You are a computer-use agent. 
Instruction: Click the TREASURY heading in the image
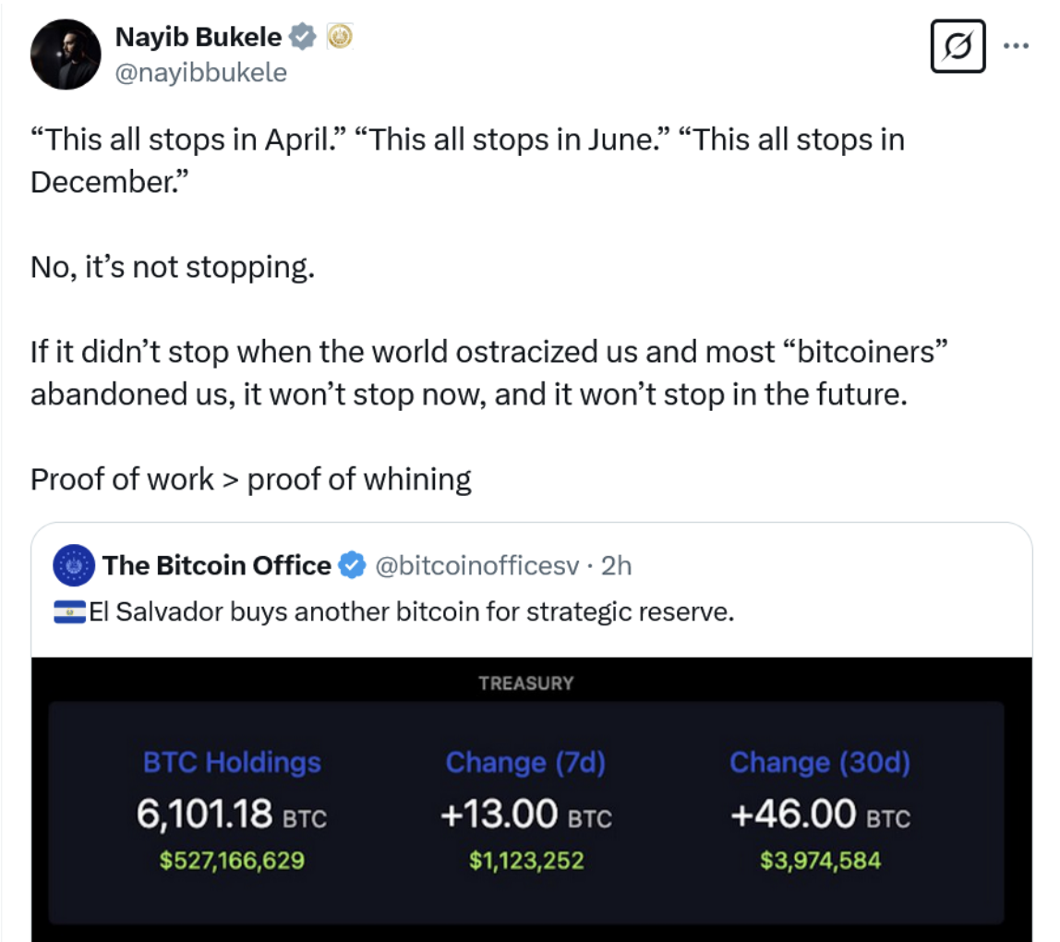coord(525,683)
